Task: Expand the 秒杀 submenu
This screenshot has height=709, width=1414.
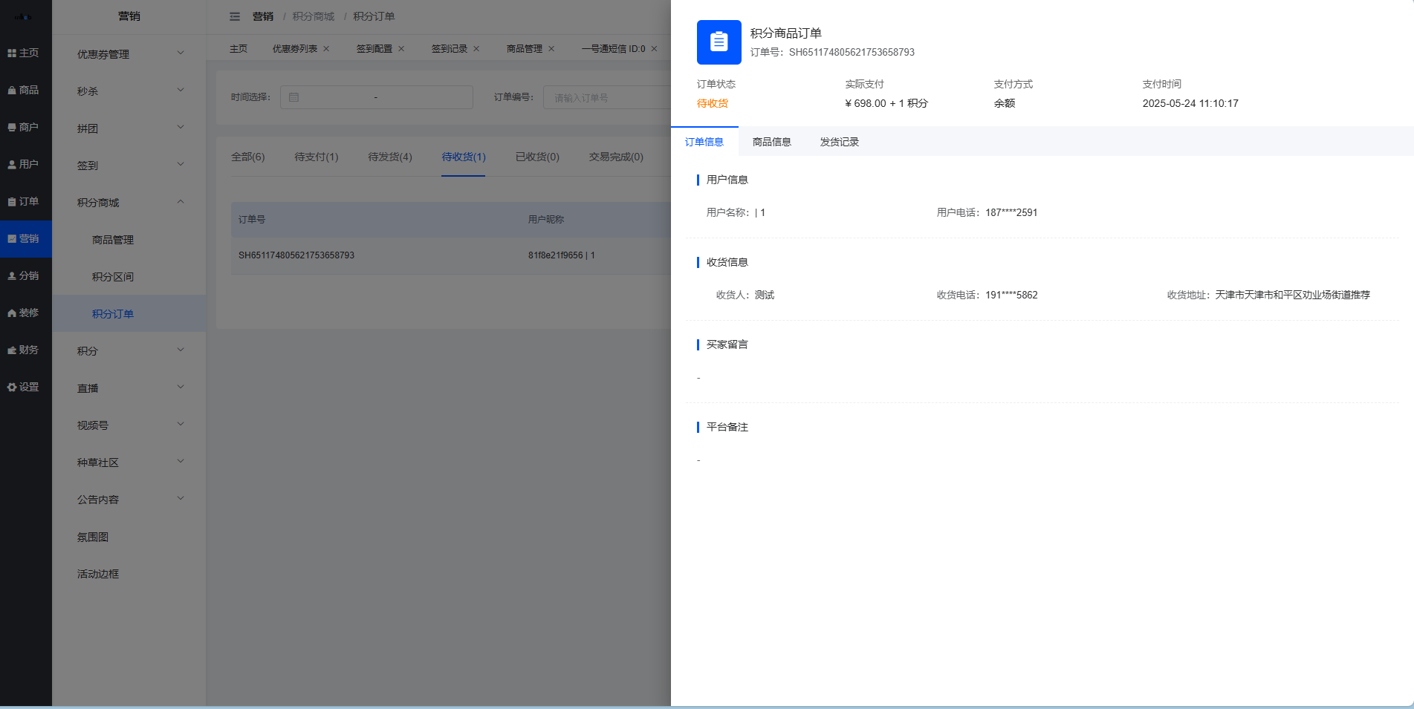Action: pos(129,91)
